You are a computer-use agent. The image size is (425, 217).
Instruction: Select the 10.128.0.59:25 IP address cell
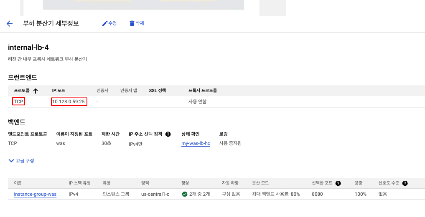click(x=68, y=102)
